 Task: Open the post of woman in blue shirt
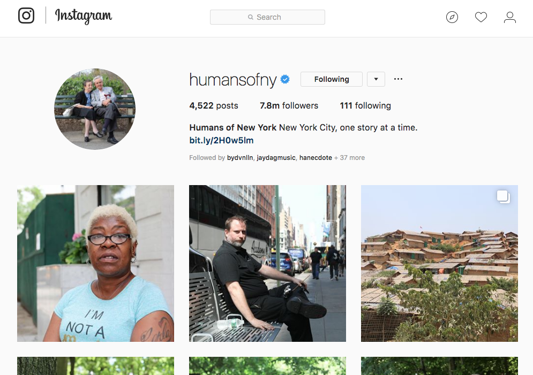tap(95, 263)
